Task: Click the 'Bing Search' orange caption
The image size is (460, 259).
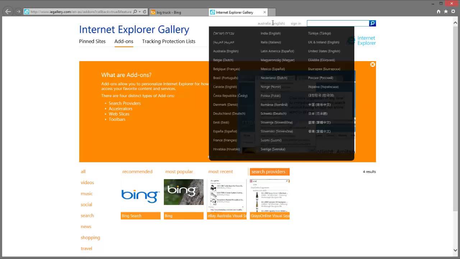Action: [141, 216]
